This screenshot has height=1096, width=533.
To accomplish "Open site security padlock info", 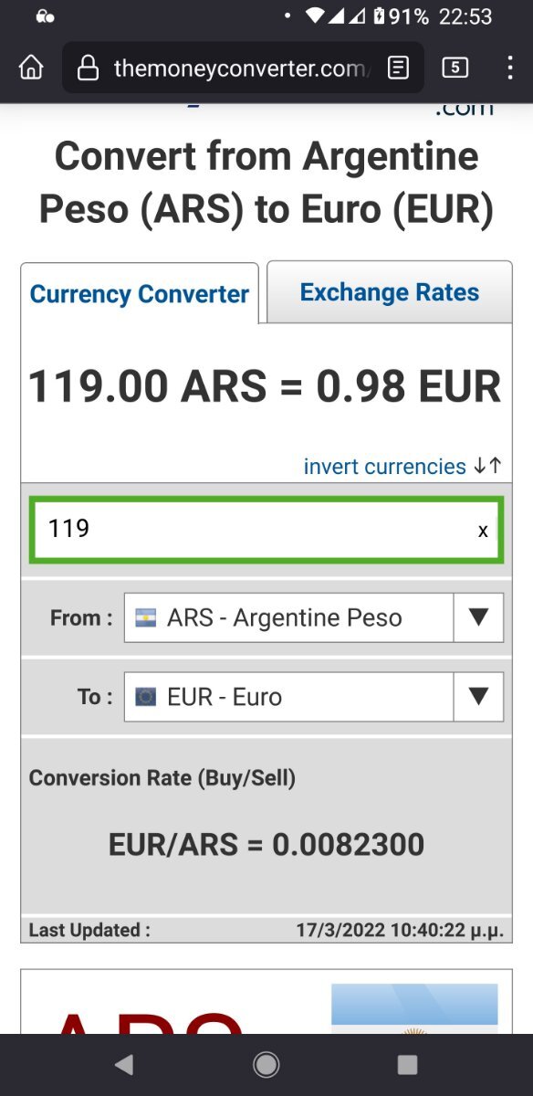I will [88, 68].
